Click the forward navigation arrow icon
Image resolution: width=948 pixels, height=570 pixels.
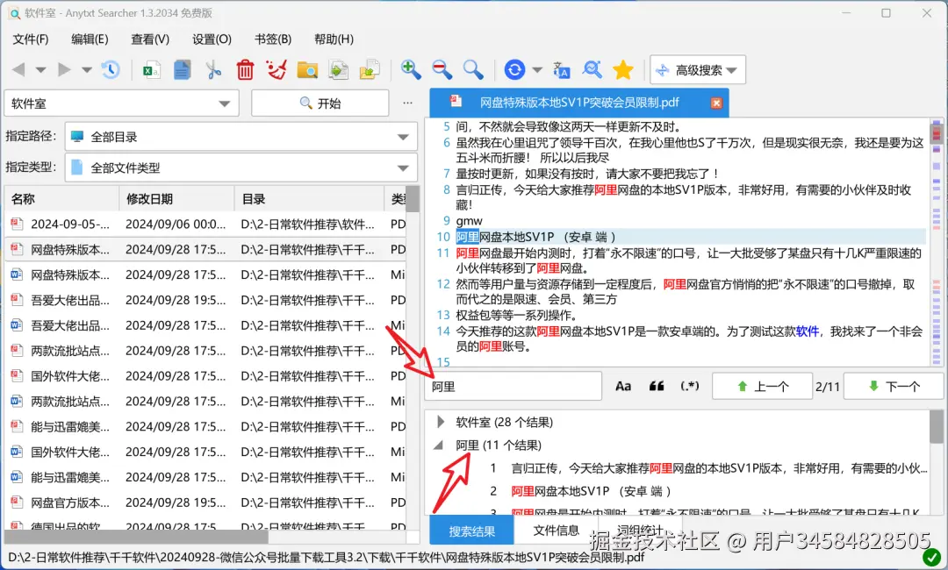64,70
